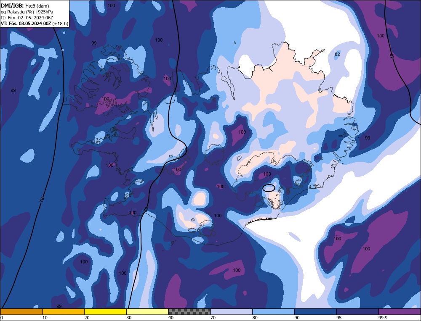
Task: Click the "20" value on the color scale
Action: (x=87, y=318)
